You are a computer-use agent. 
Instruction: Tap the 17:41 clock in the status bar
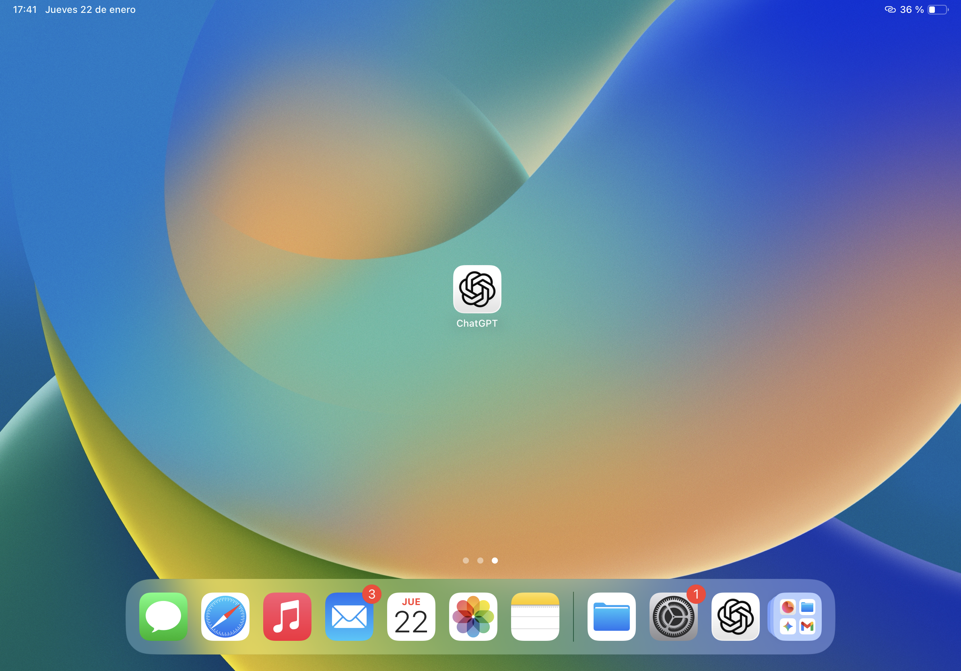click(x=25, y=10)
